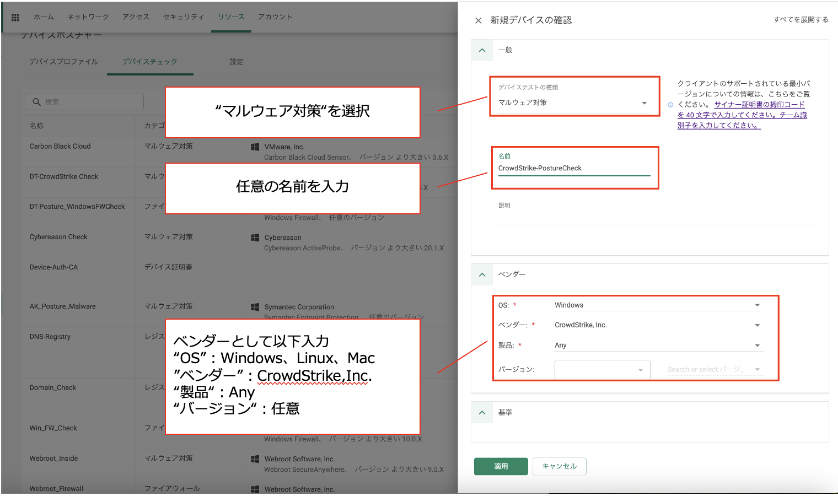This screenshot has height=496, width=838.
Task: Collapse the ベンダー section chevron
Action: pyautogui.click(x=482, y=274)
